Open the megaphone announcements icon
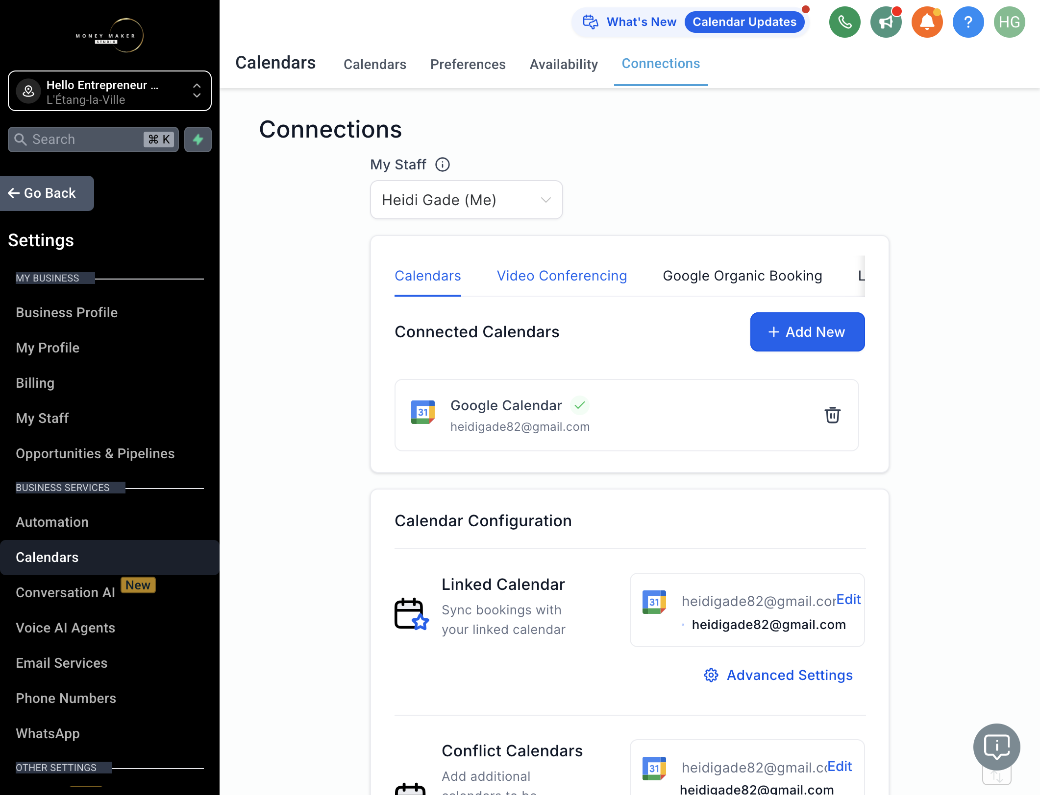Image resolution: width=1040 pixels, height=795 pixels. tap(886, 22)
